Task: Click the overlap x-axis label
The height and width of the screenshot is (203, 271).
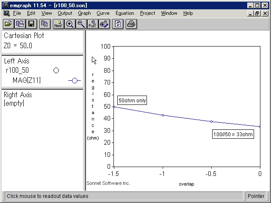Action: 186,184
